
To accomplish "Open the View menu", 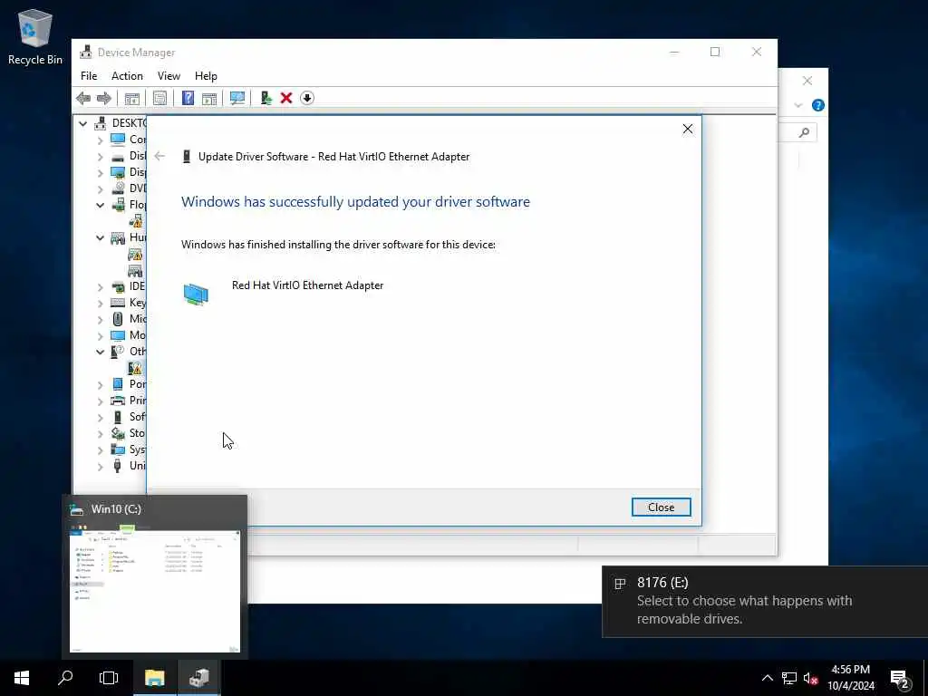I will click(x=169, y=76).
